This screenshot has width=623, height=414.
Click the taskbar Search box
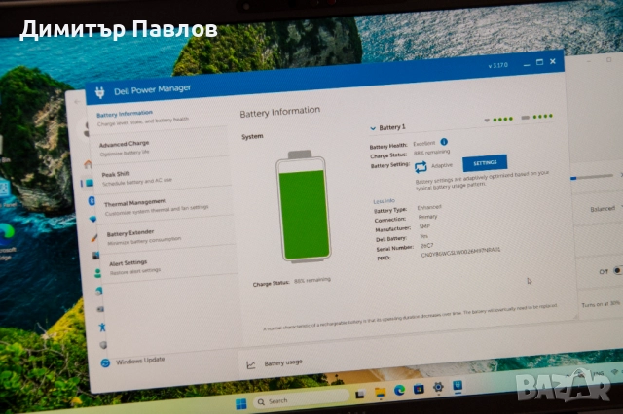(302, 399)
